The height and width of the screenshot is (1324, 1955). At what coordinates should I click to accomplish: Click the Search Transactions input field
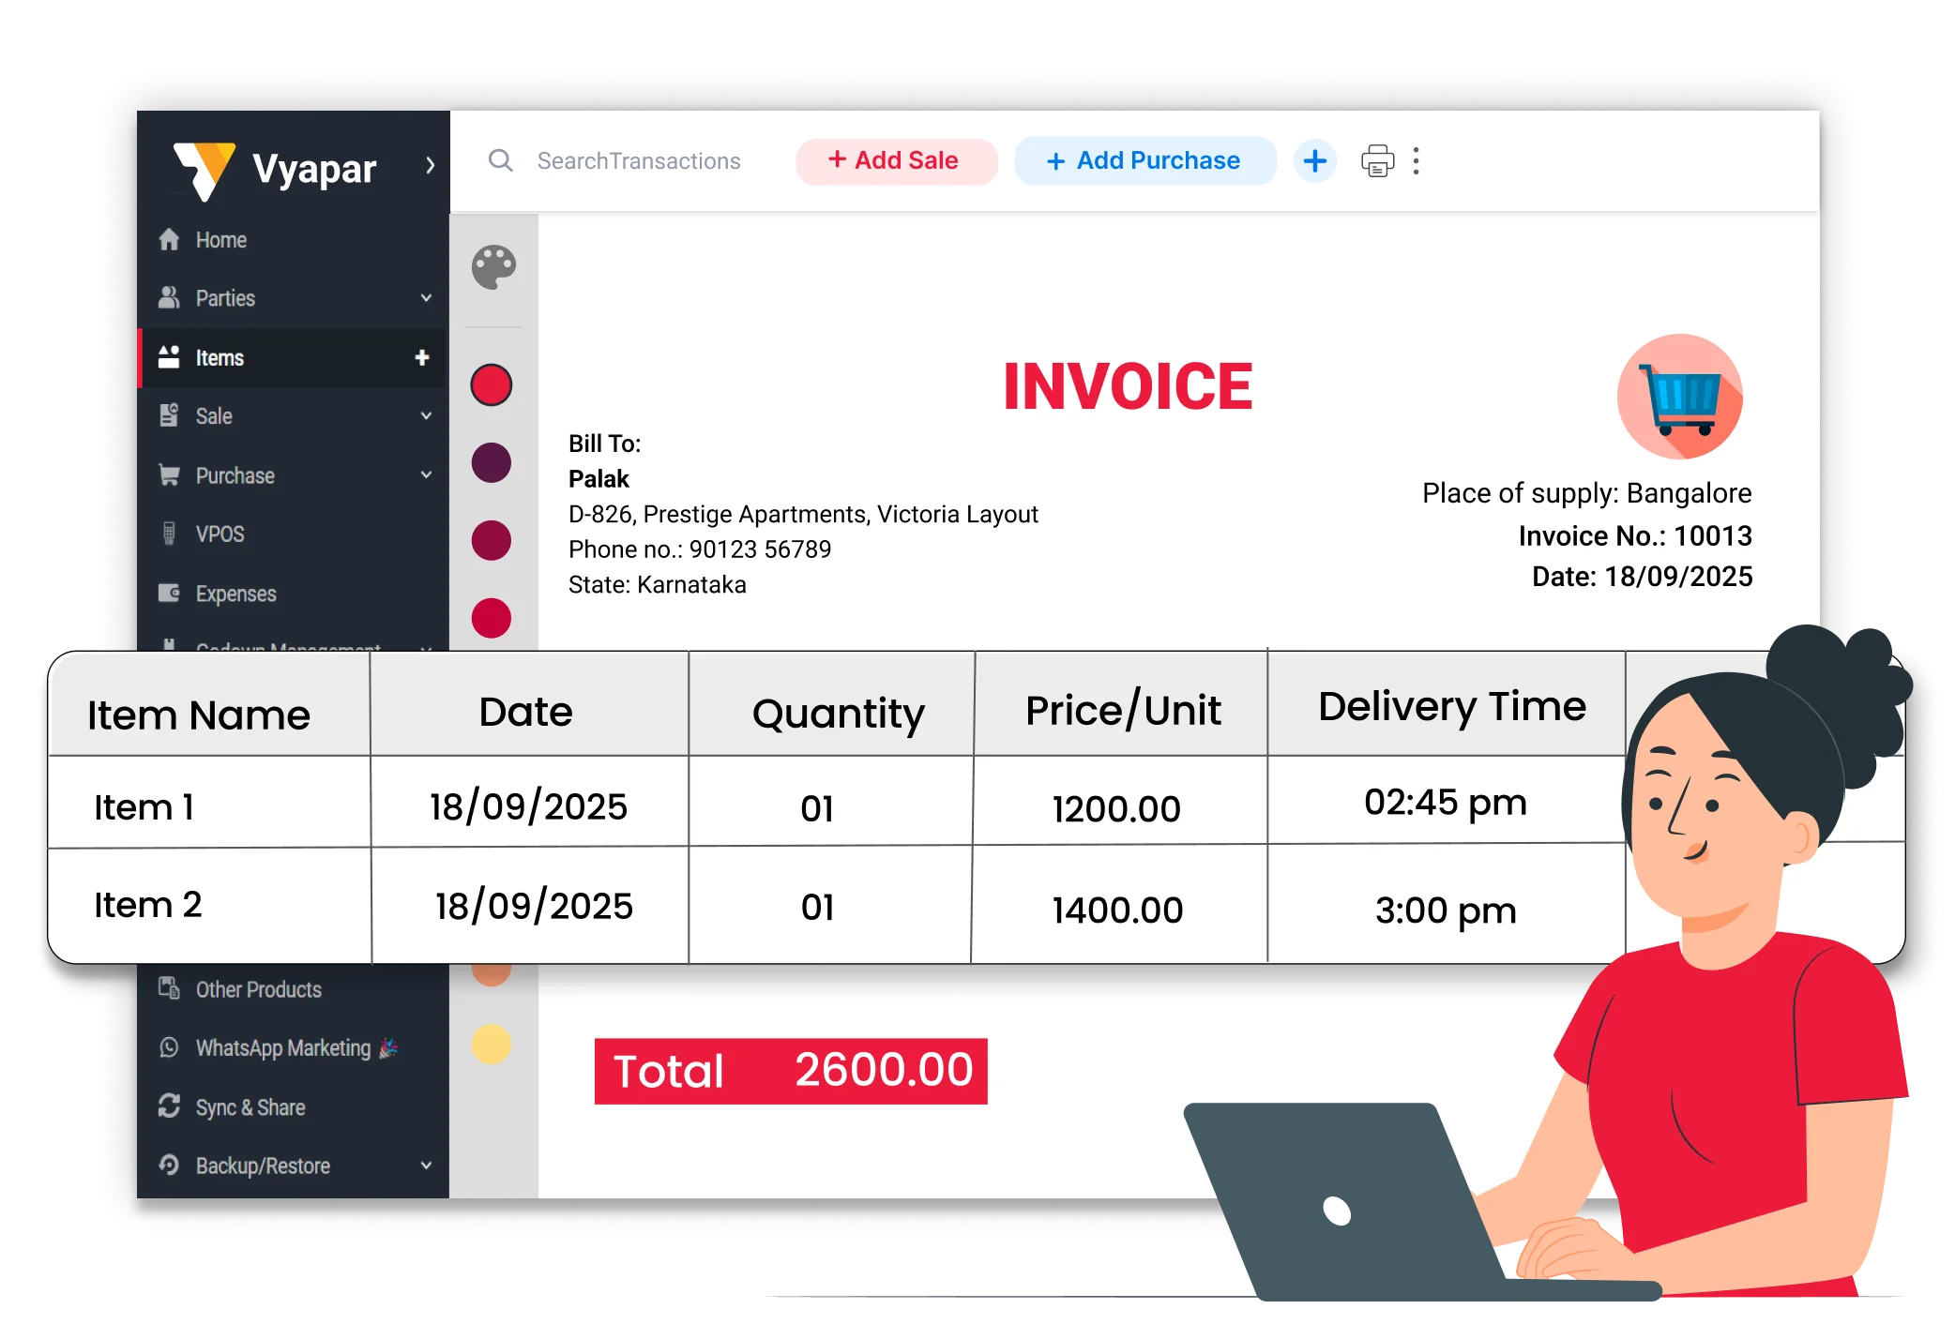(x=639, y=161)
